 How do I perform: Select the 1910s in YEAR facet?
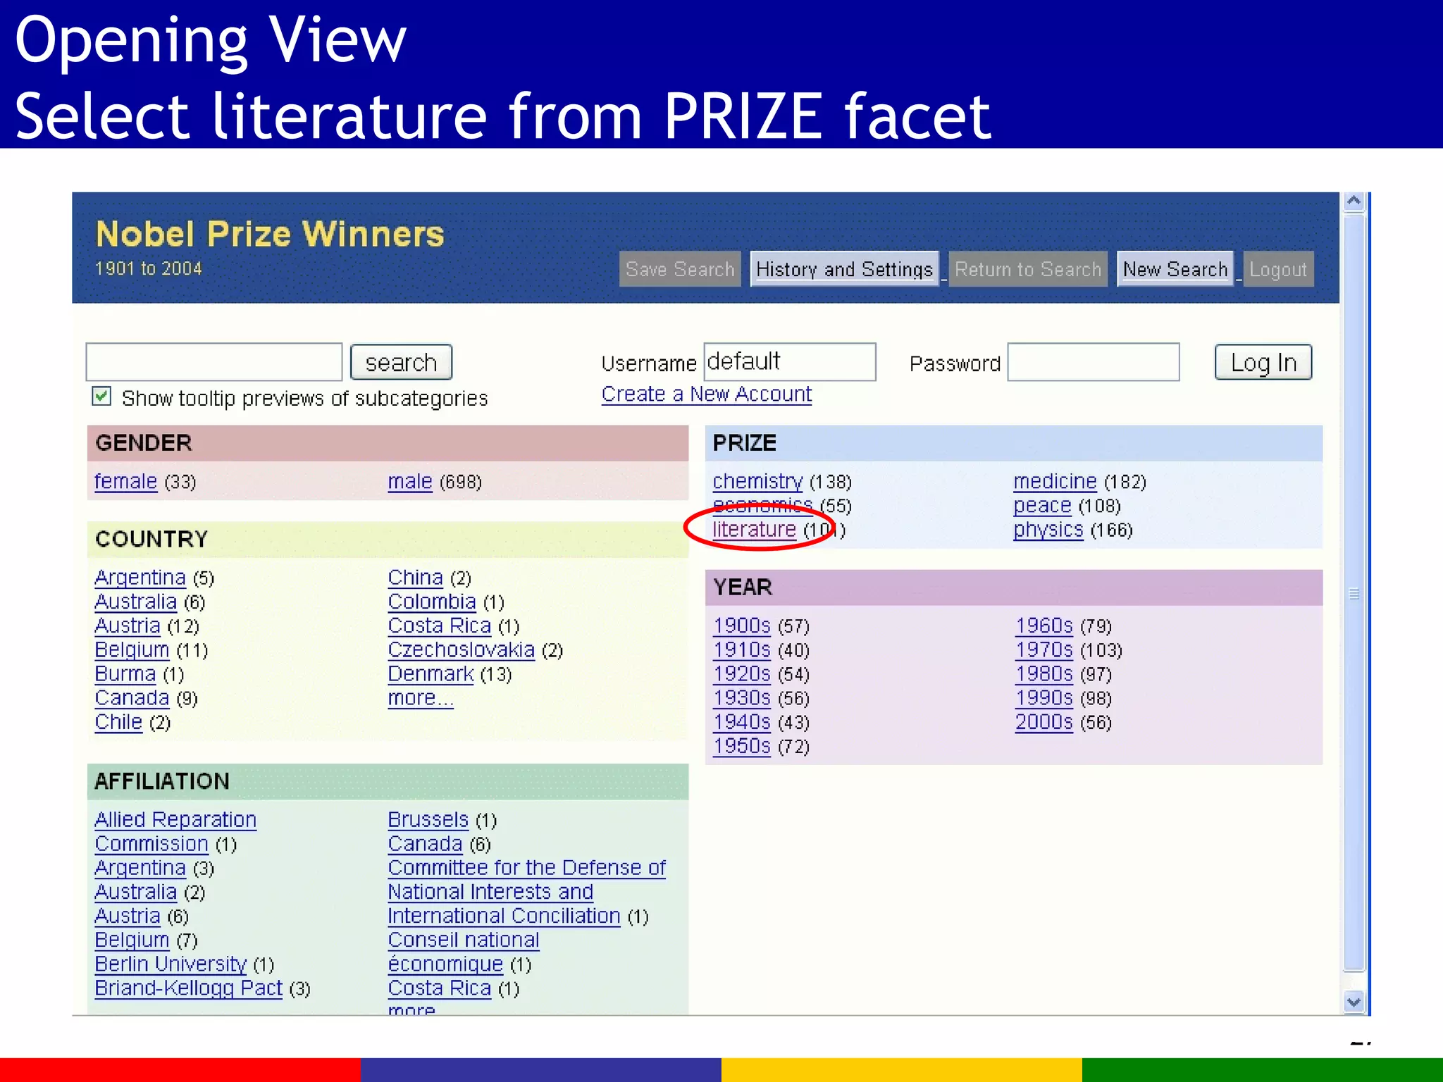pos(742,649)
